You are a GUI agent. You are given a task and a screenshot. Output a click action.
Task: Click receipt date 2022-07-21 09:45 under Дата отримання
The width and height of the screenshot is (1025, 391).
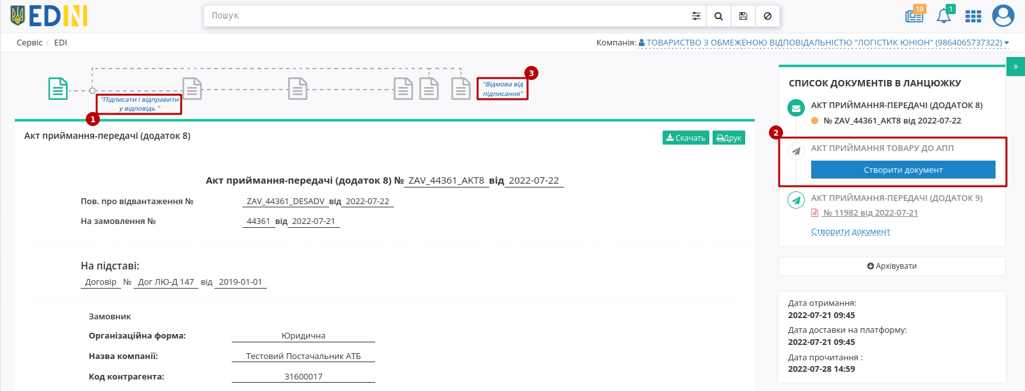821,315
